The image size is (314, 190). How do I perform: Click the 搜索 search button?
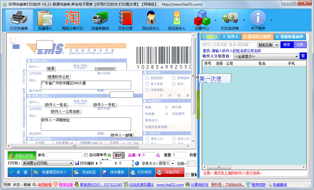(x=287, y=45)
